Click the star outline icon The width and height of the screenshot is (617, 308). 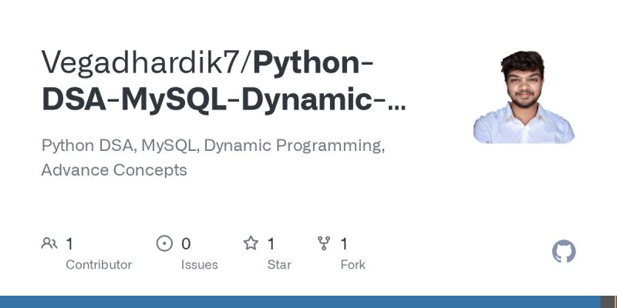click(251, 243)
